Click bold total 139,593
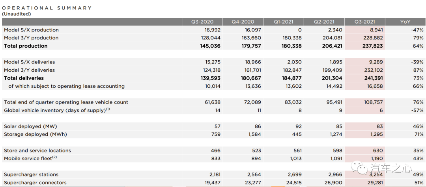 coord(211,78)
